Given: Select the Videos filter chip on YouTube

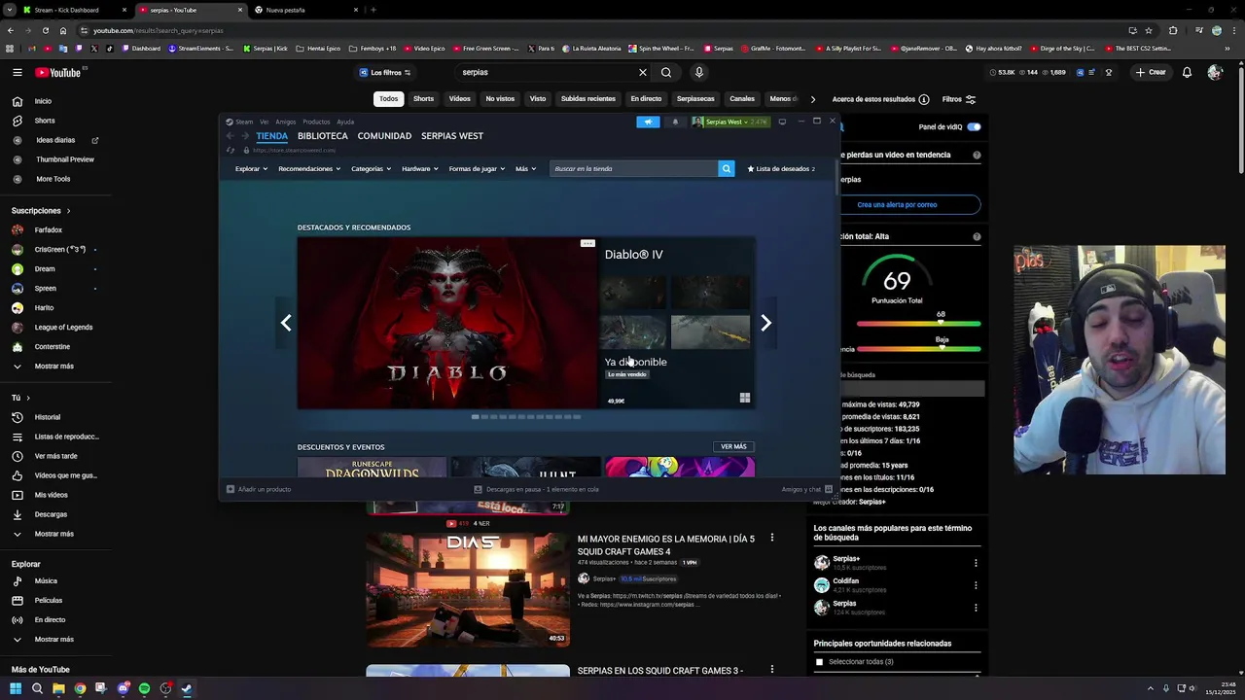Looking at the screenshot, I should (x=460, y=98).
